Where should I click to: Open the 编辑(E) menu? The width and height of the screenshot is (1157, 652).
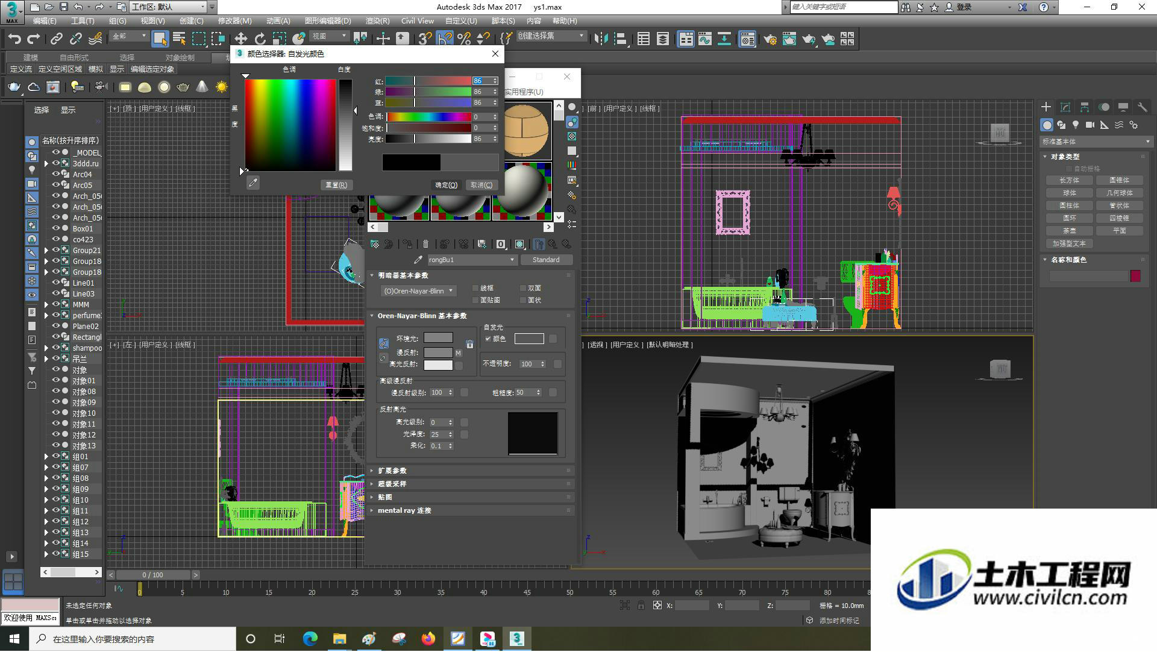(x=45, y=20)
